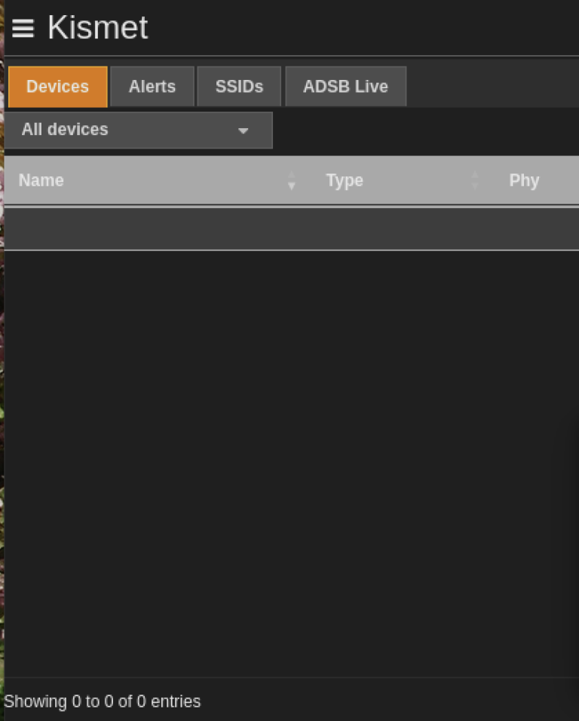Switch to the Devices tab
This screenshot has height=721, width=579.
[x=57, y=87]
